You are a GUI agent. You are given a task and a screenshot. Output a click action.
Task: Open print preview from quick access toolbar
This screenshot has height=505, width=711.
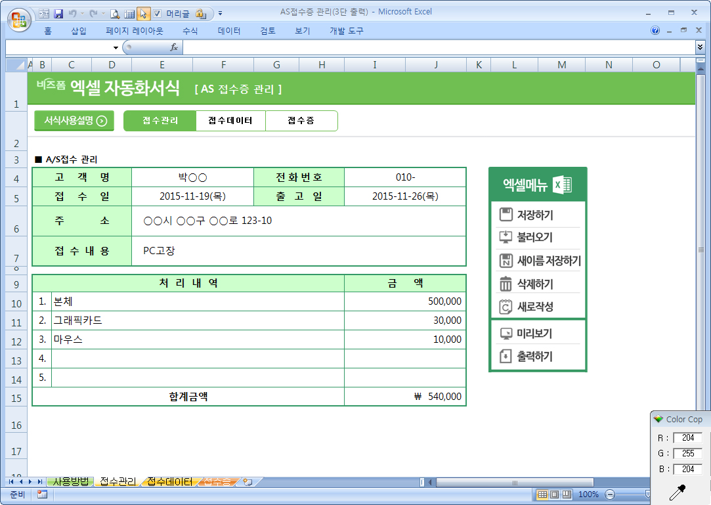pos(115,13)
